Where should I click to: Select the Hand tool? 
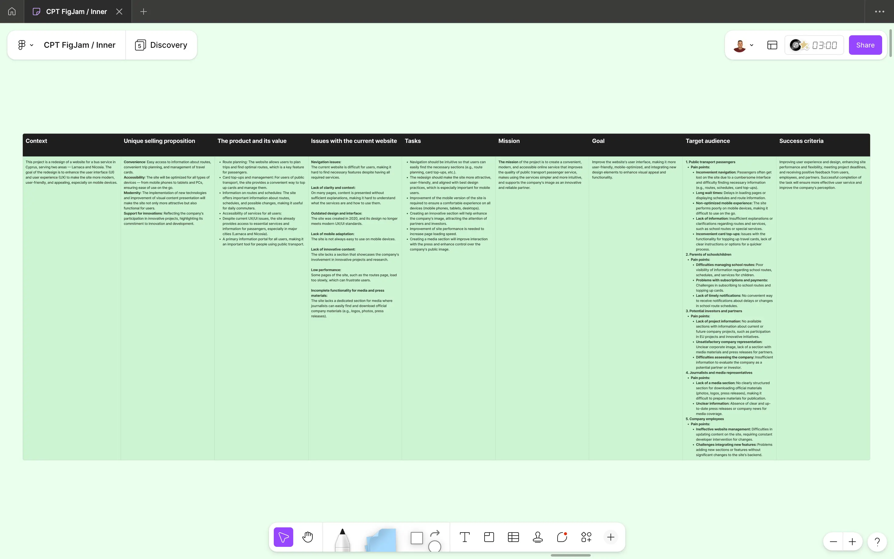point(308,536)
